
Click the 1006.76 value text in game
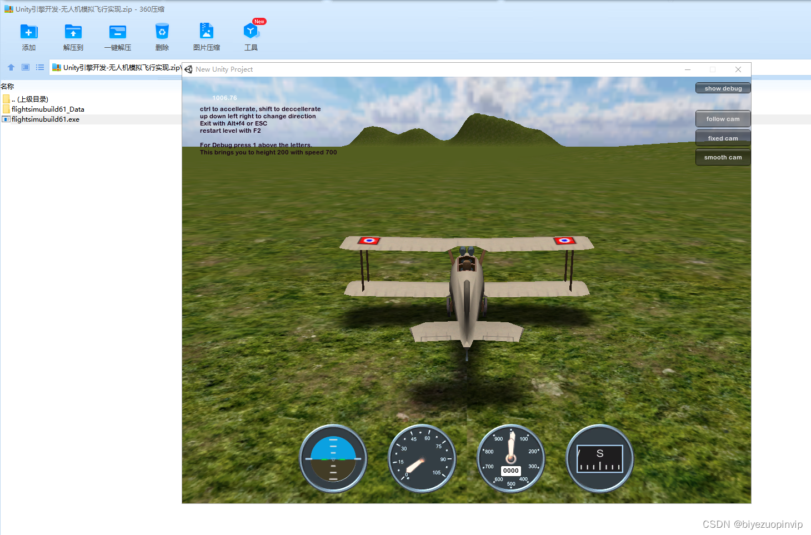224,98
